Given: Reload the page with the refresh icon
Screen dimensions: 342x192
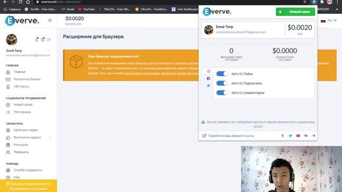Looking at the screenshot, I should [x=20, y=2].
